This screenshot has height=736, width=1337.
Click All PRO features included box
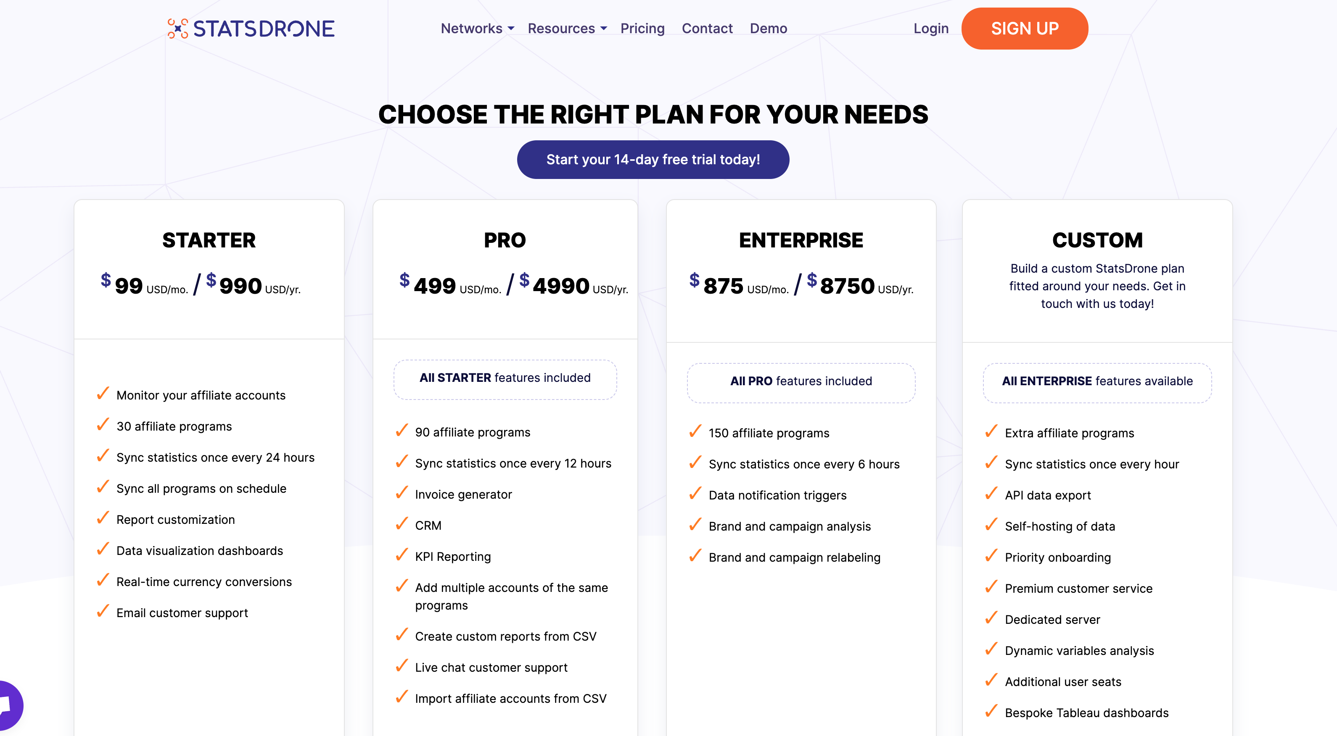point(801,383)
